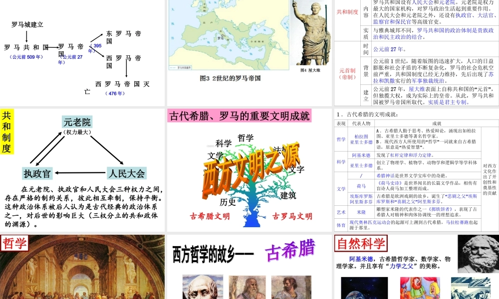Click the pink title '古代希腊、罗马的重要文明成就'
The height and width of the screenshot is (299, 499).
pyautogui.click(x=240, y=116)
